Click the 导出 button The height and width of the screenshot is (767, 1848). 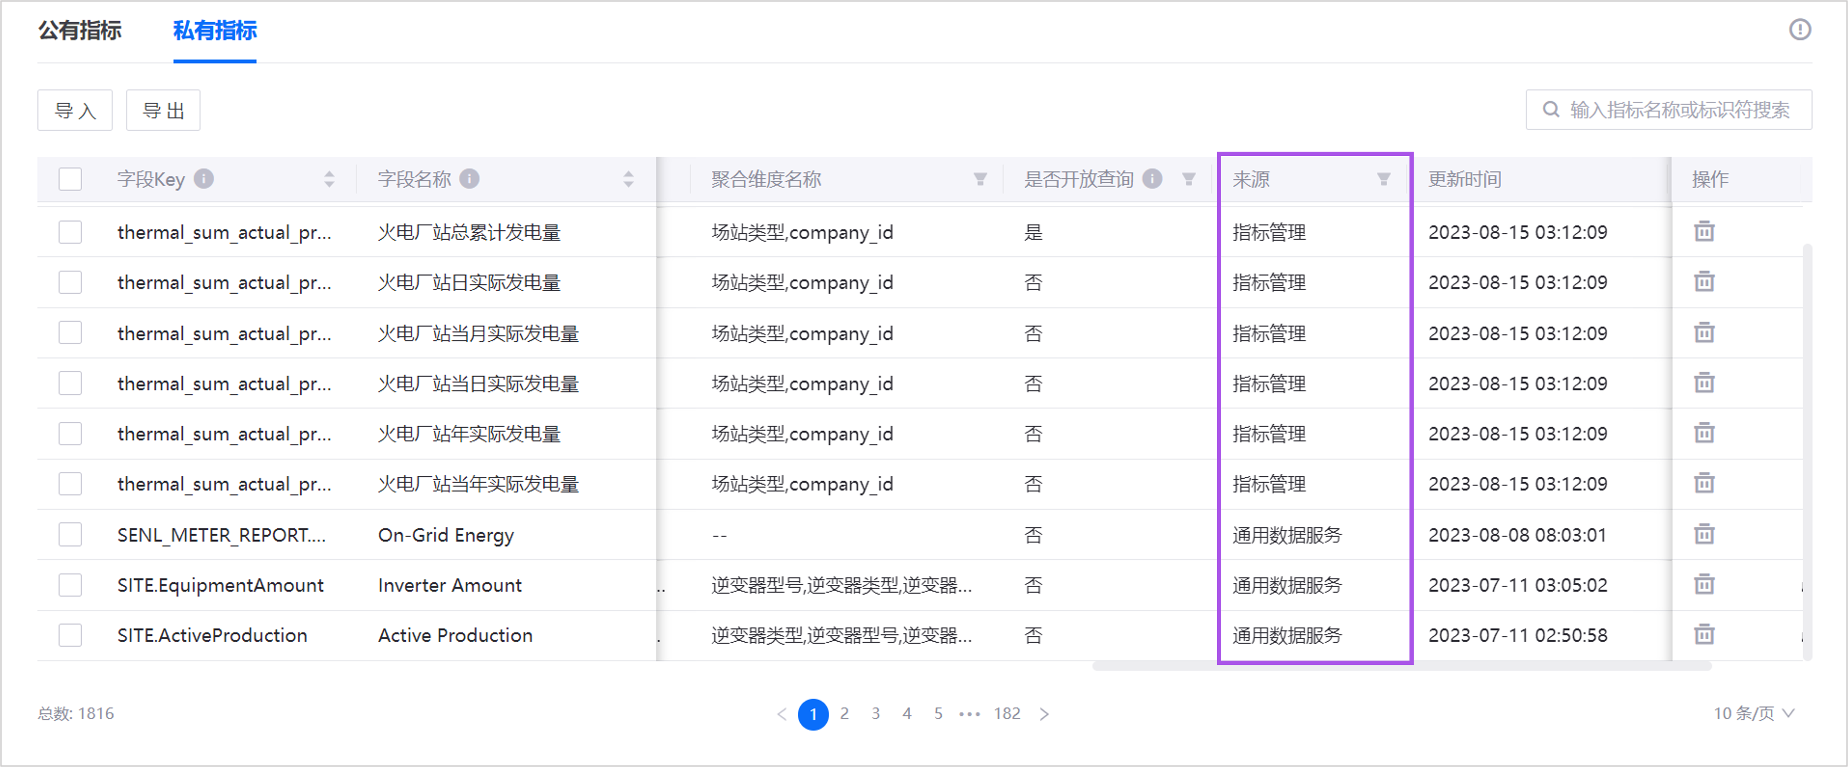pyautogui.click(x=163, y=111)
